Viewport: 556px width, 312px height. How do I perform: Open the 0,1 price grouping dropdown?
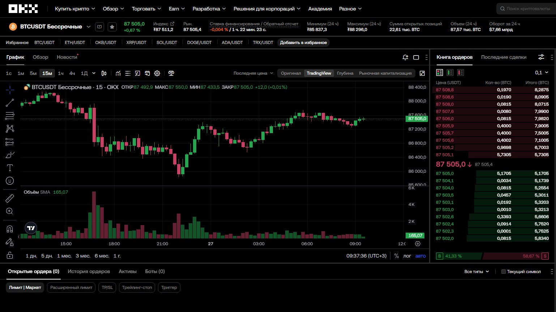541,72
